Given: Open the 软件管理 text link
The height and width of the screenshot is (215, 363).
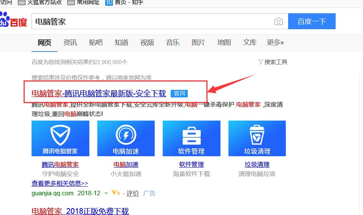Looking at the screenshot, I should click(x=192, y=165).
